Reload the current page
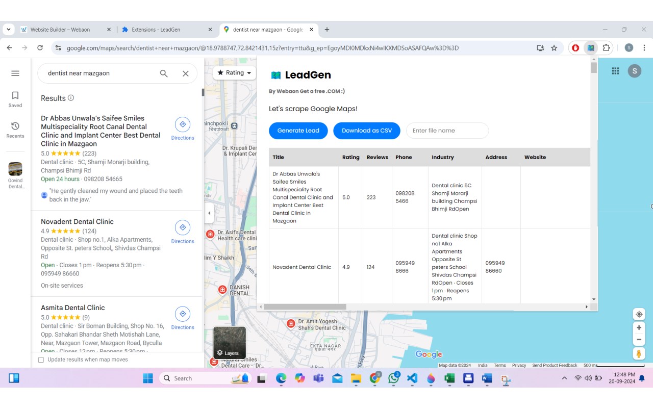Screen dimensions: 653x408 pyautogui.click(x=40, y=48)
